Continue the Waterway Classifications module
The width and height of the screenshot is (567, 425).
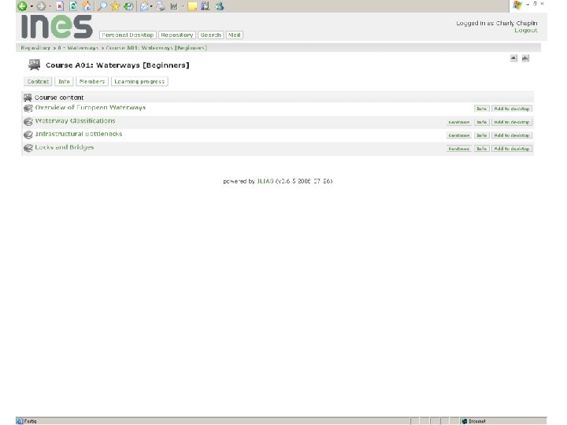point(459,122)
